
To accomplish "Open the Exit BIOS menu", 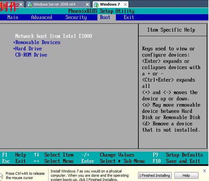I will [x=129, y=18].
